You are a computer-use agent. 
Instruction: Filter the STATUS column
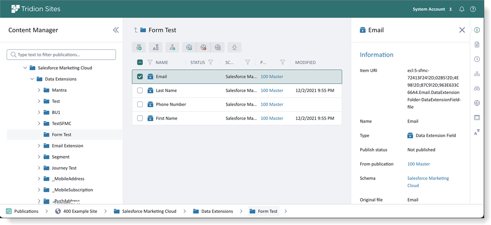(x=211, y=62)
